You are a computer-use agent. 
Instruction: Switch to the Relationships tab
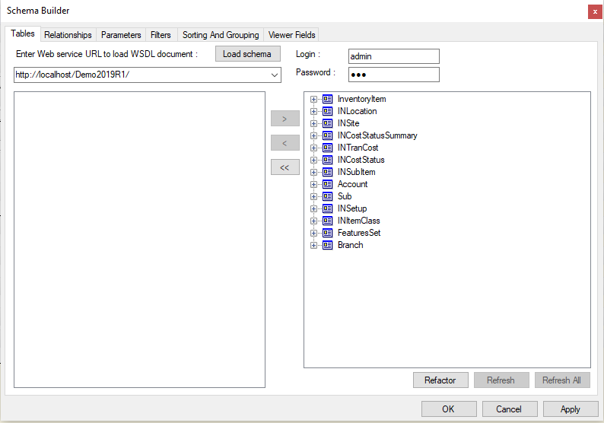[68, 35]
